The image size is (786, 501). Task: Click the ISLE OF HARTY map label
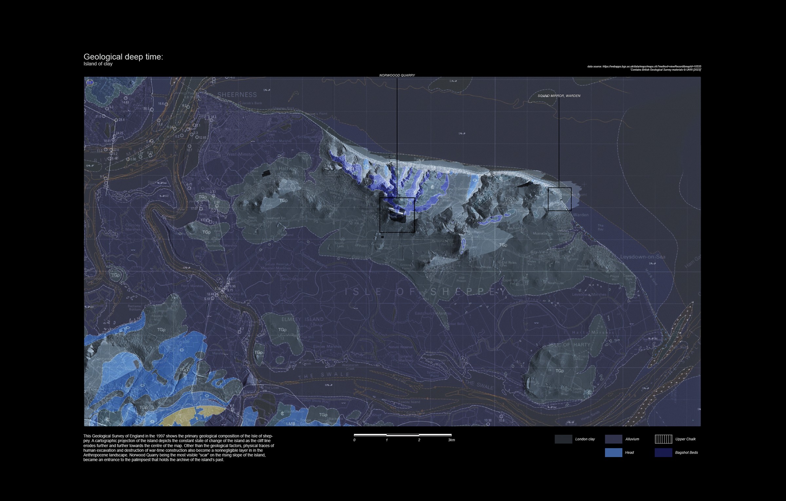point(569,345)
